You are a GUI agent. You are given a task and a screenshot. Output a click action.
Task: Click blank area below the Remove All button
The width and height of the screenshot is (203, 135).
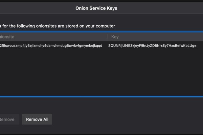(37, 130)
